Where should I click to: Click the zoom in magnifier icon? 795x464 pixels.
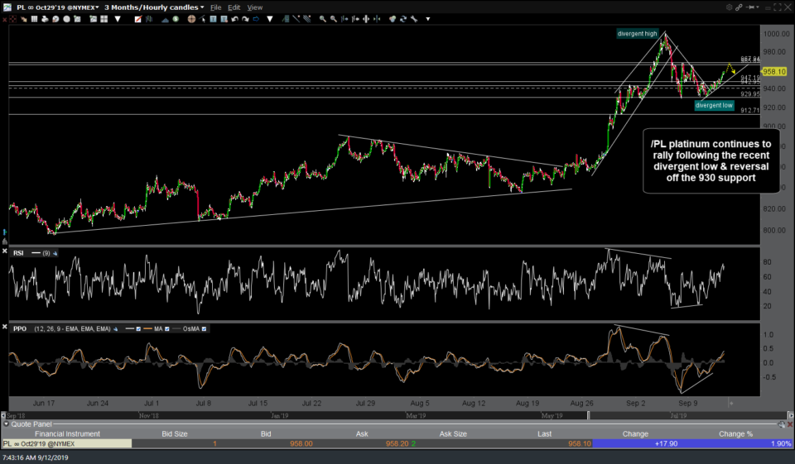322,19
